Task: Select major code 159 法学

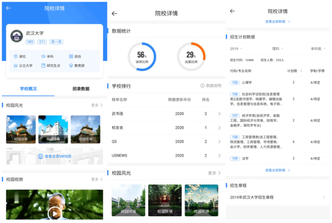Action: (x=235, y=158)
